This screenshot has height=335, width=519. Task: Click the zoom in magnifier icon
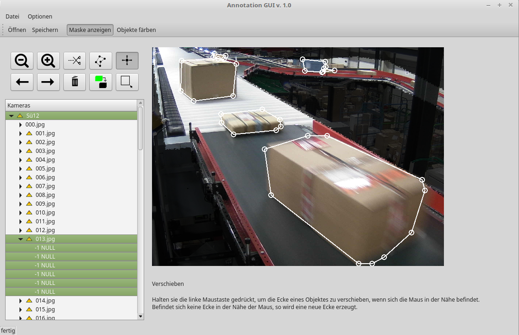[48, 61]
